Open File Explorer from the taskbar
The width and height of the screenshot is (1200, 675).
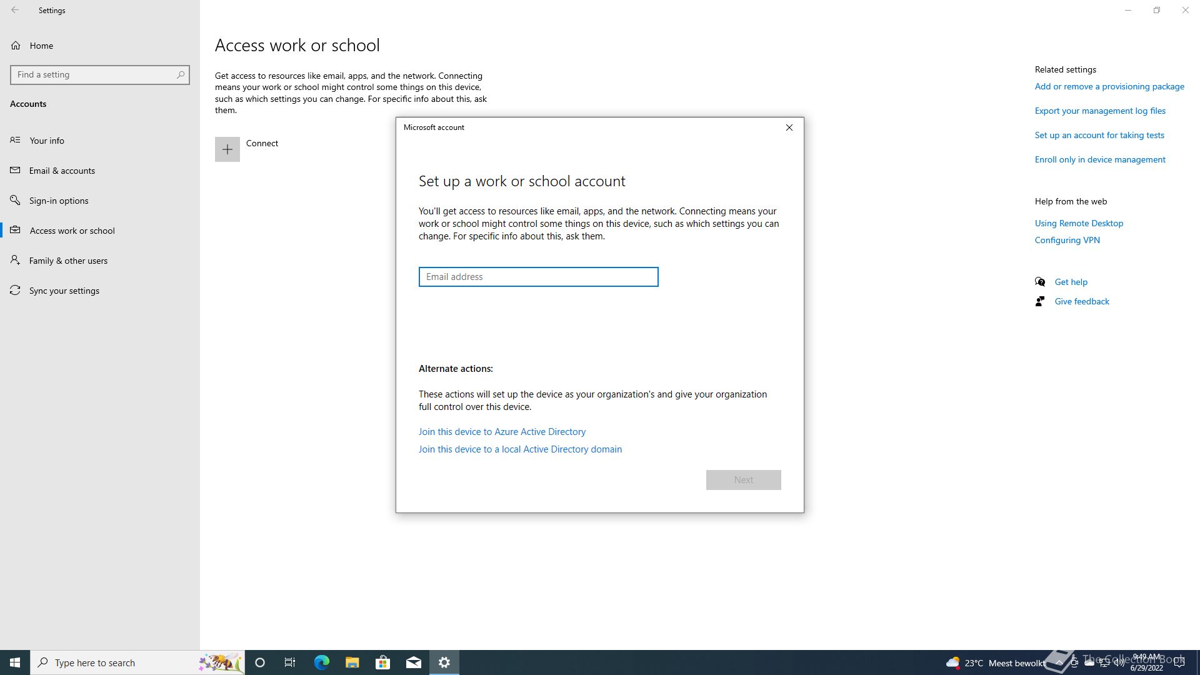[x=352, y=662]
